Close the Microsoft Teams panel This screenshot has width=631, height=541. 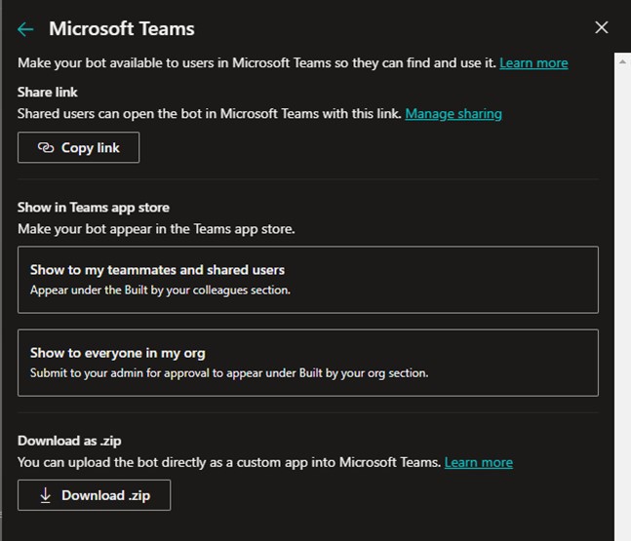coord(602,27)
